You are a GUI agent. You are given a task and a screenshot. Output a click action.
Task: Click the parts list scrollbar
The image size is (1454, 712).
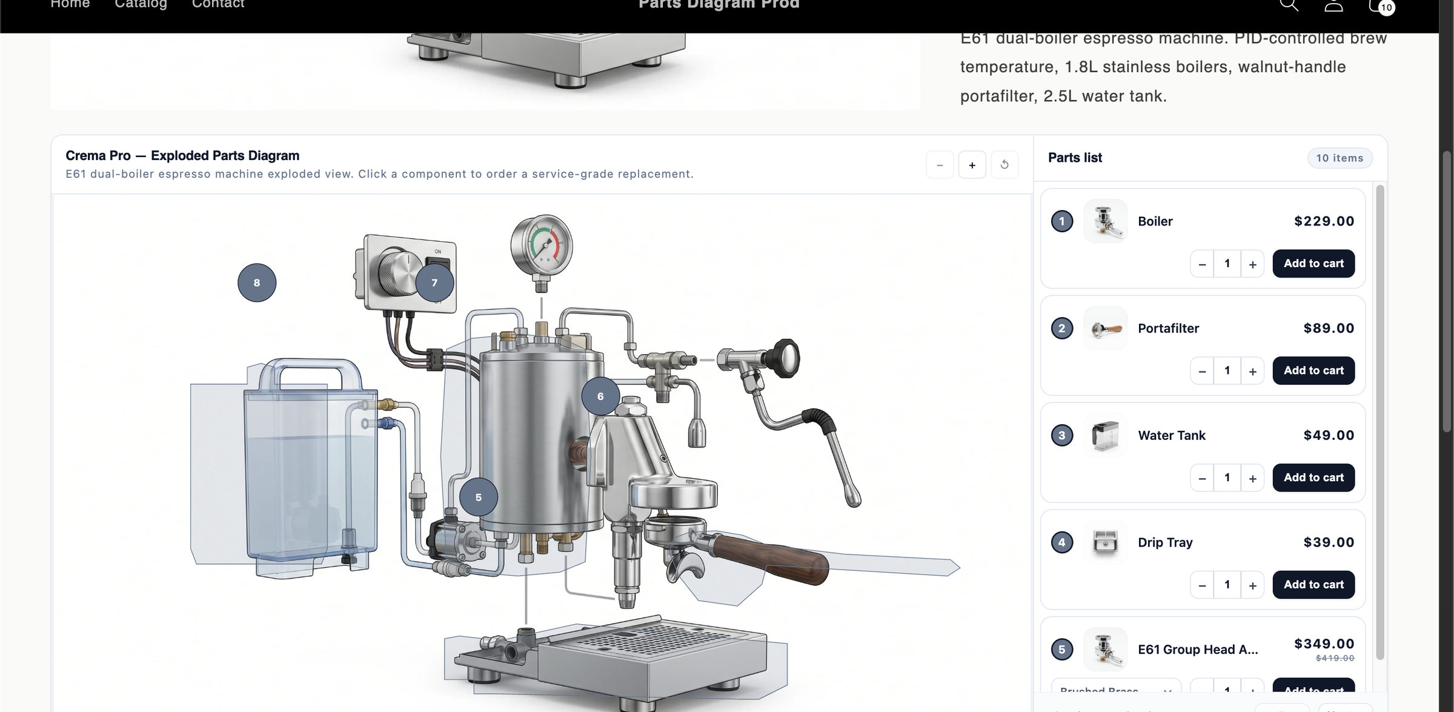pyautogui.click(x=1380, y=422)
